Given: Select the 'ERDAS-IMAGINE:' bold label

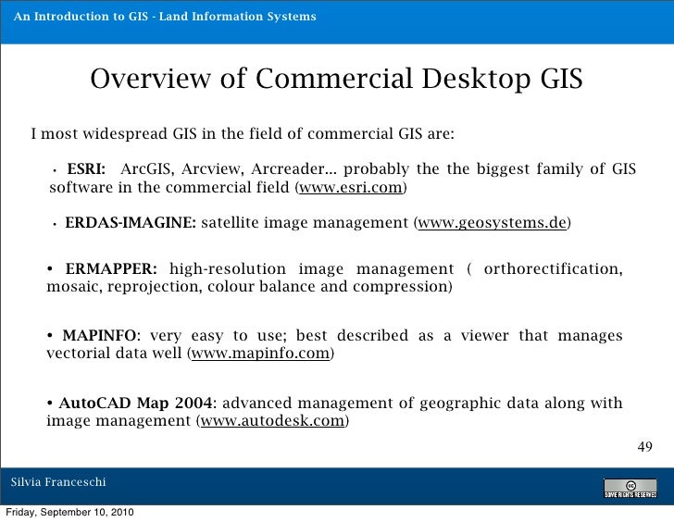Looking at the screenshot, I should [131, 222].
